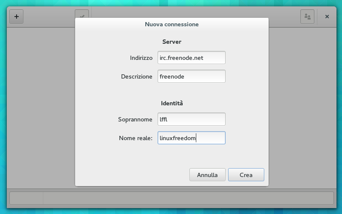Click the Soprannome label

pyautogui.click(x=135, y=119)
